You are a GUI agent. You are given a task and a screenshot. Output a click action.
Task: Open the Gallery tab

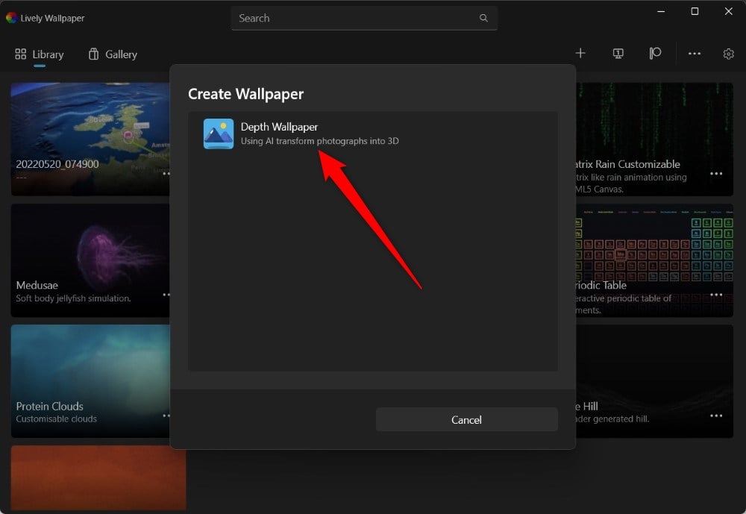[x=113, y=54]
